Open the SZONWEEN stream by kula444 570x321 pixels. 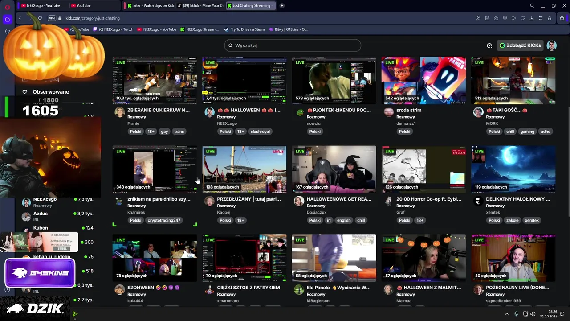click(155, 258)
